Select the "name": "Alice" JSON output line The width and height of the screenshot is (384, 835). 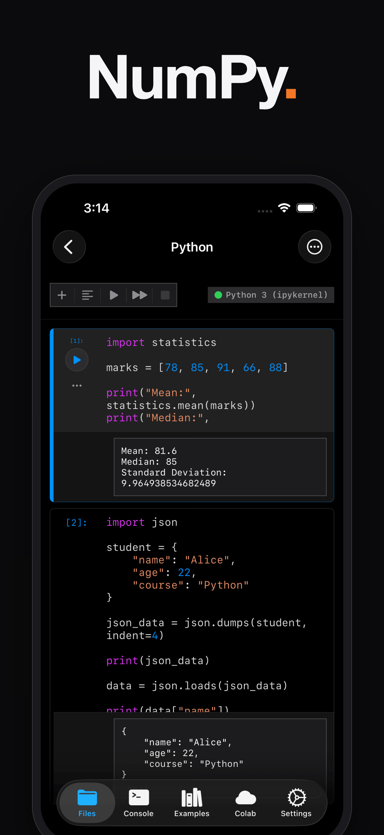(x=188, y=742)
